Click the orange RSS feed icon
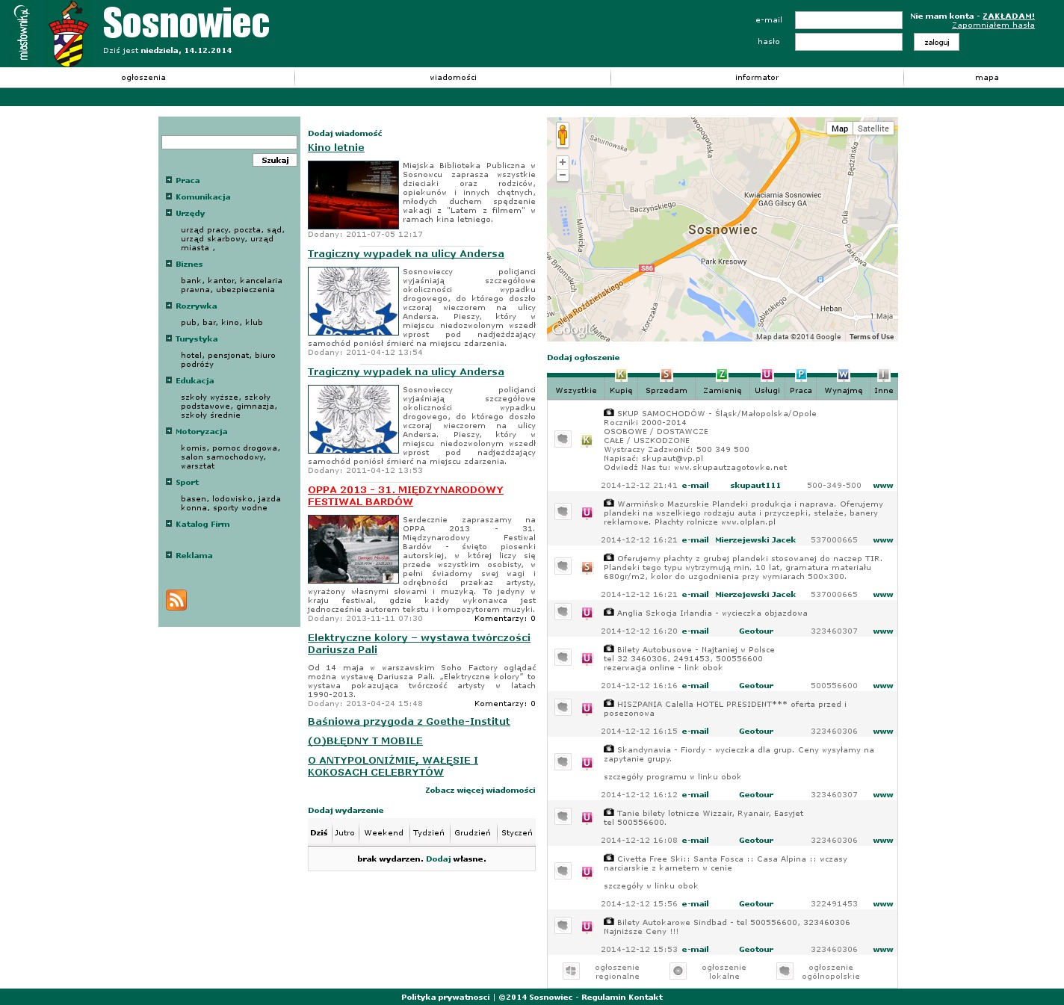The height and width of the screenshot is (1005, 1064). pos(176,600)
